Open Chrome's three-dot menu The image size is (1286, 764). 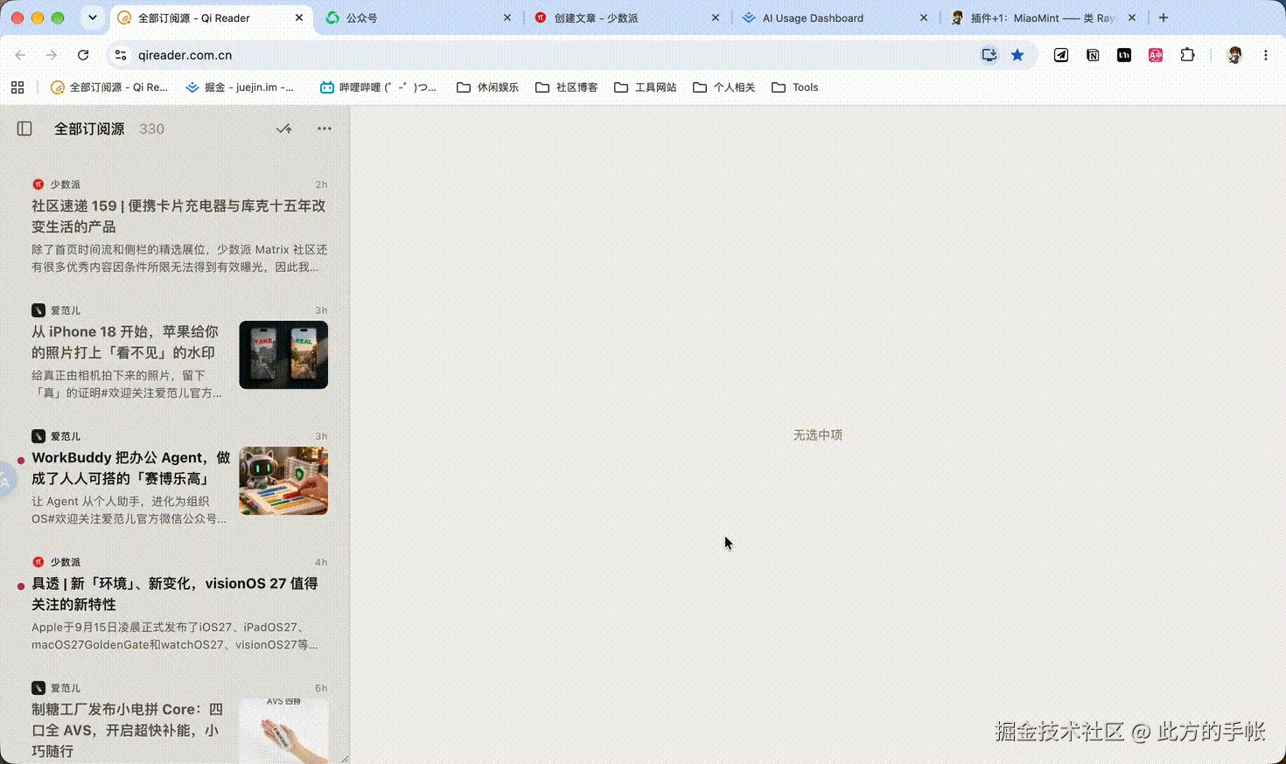click(1266, 55)
